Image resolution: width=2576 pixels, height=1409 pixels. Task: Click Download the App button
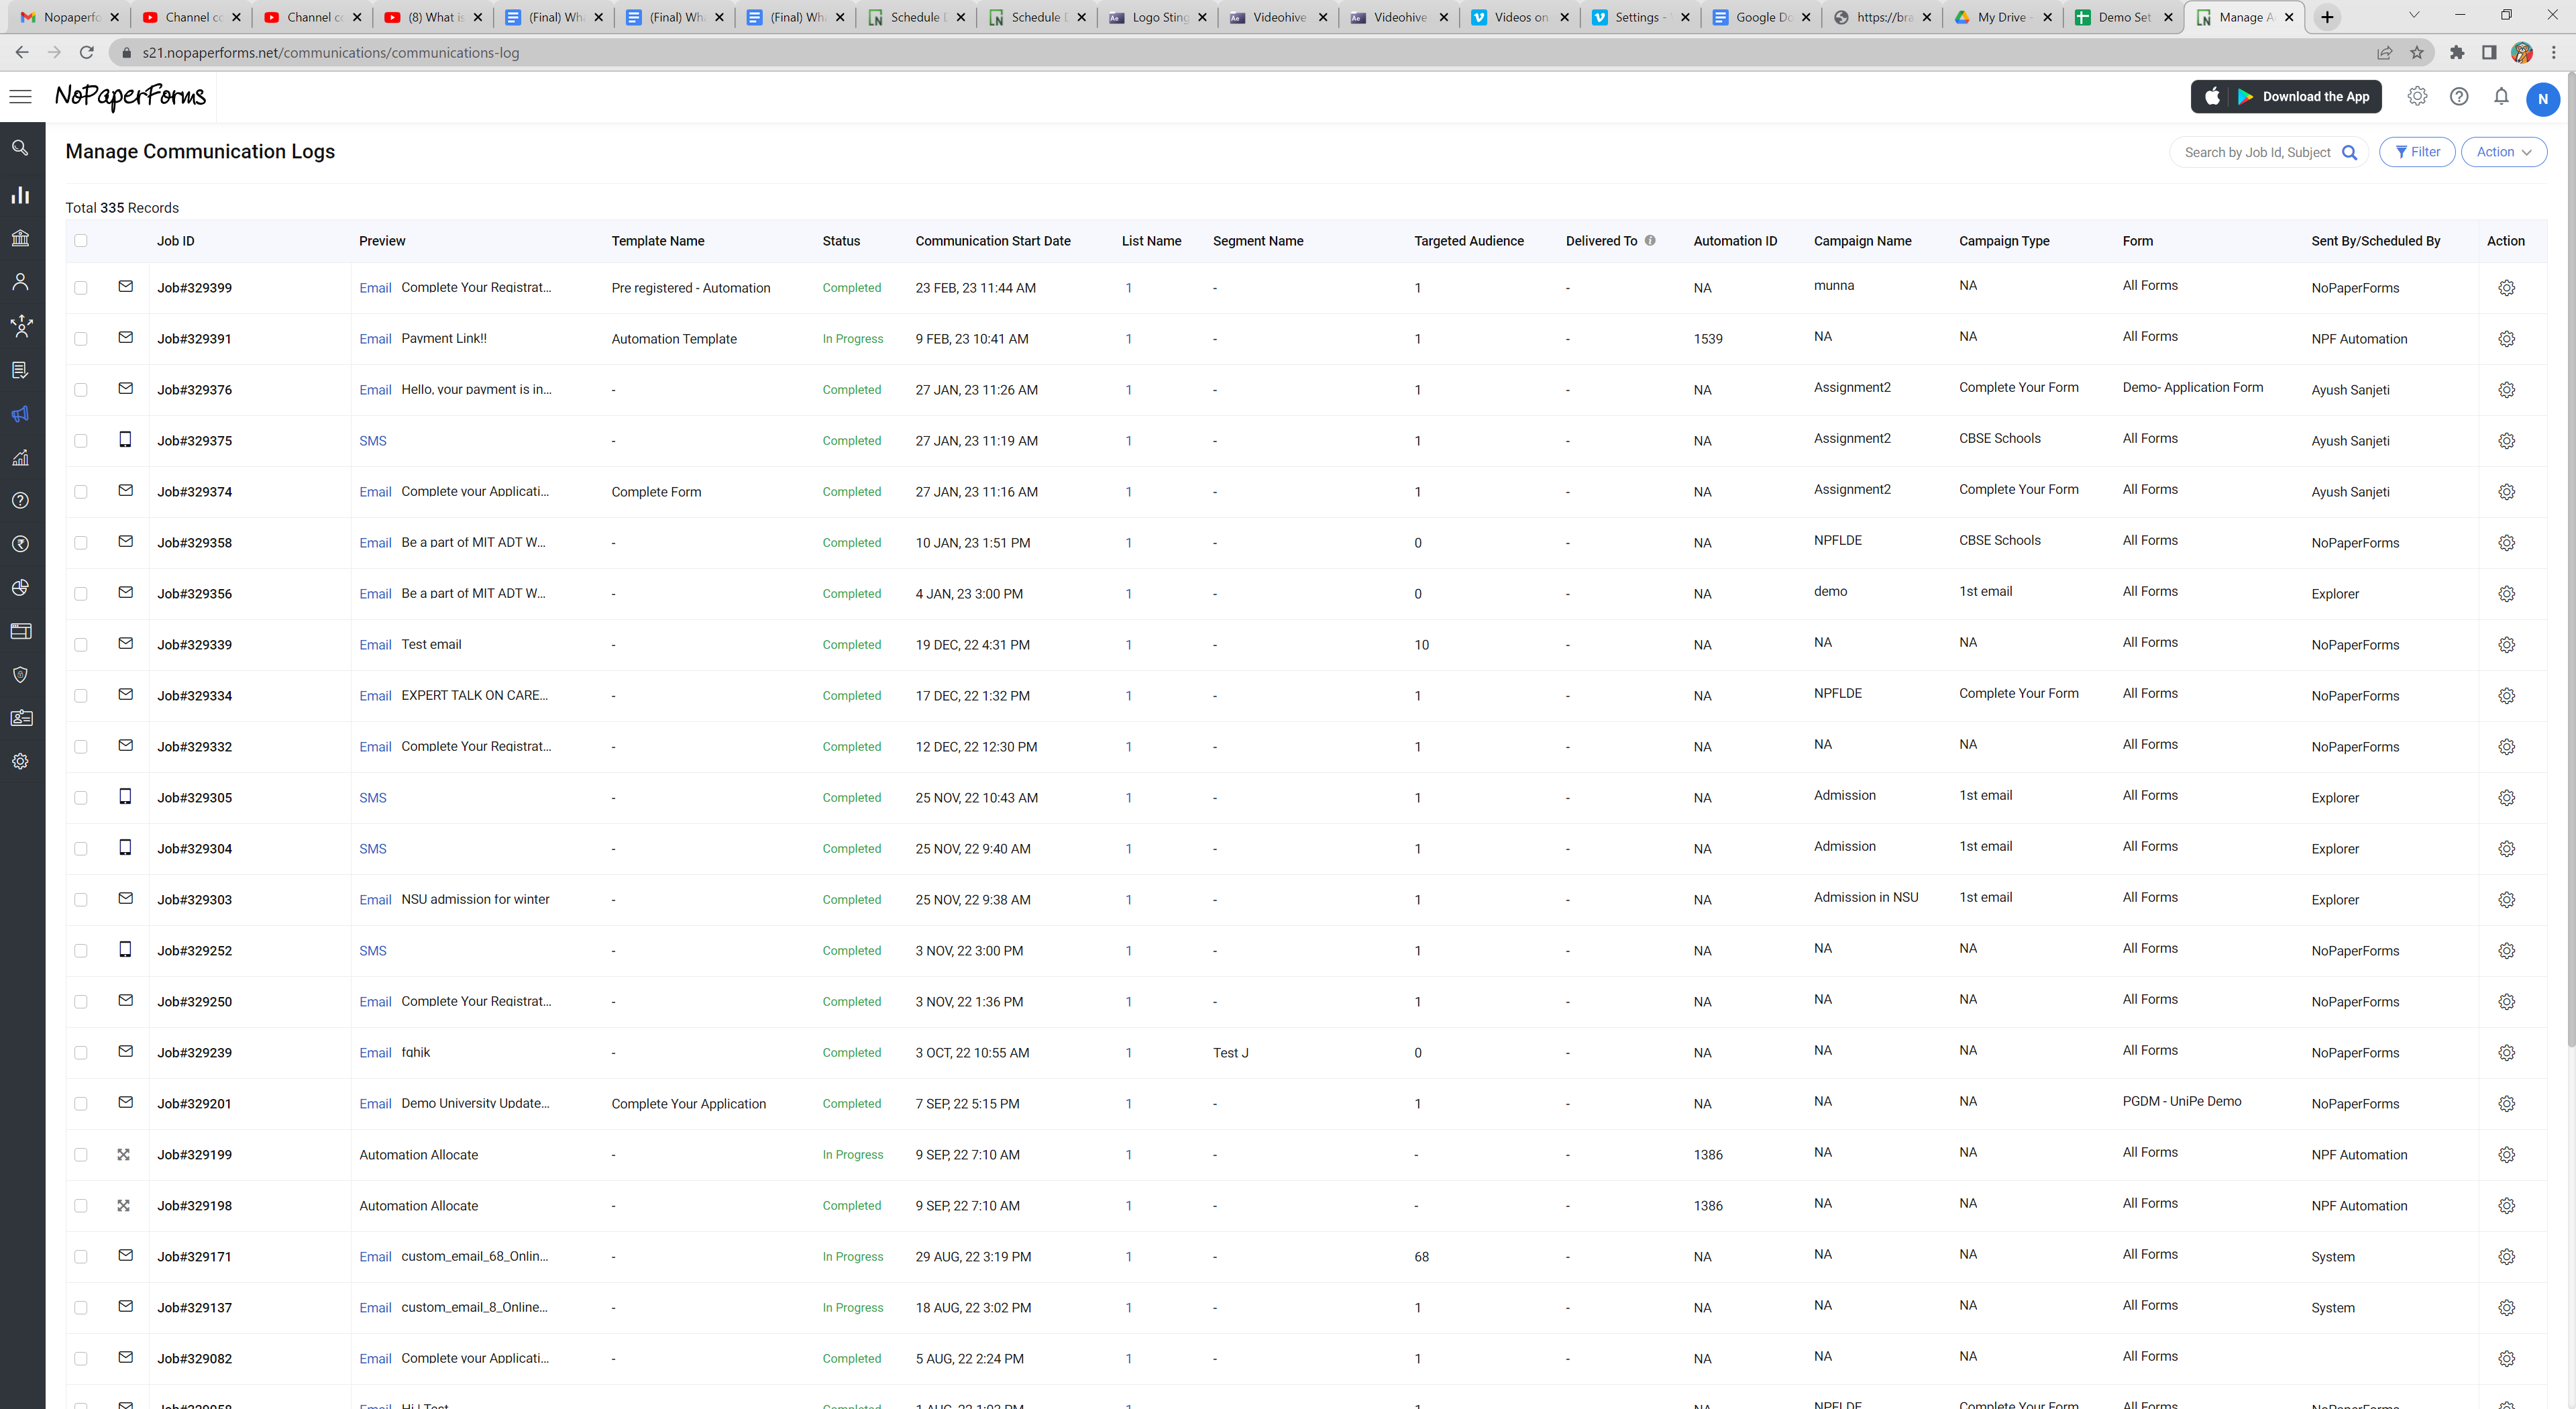[2286, 97]
